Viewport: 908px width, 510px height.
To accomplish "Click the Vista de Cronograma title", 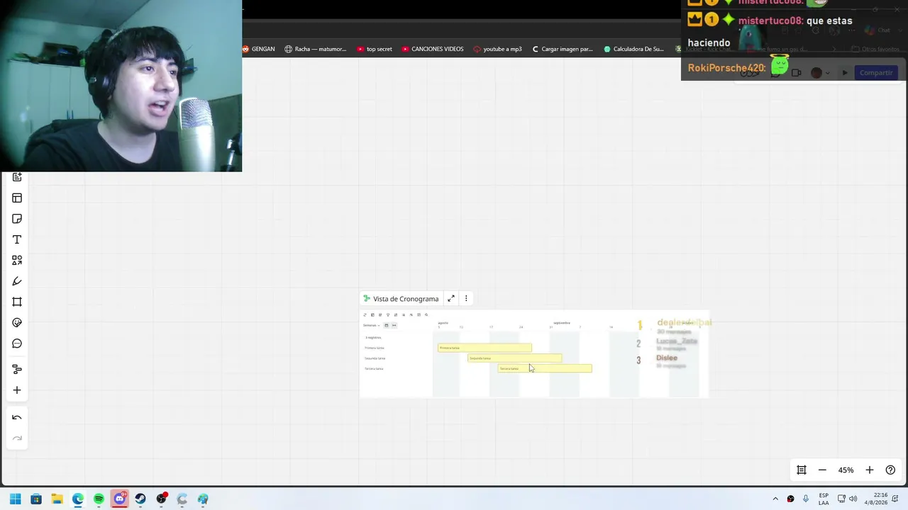I will click(406, 299).
